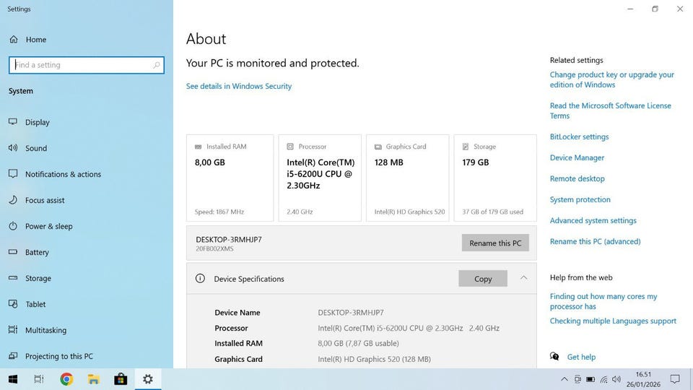This screenshot has height=390, width=693.
Task: Open the Home settings icon
Action: [14, 39]
